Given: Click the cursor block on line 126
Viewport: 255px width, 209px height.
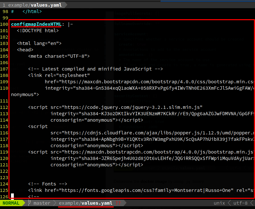Looking at the screenshot, I should click(x=12, y=196).
